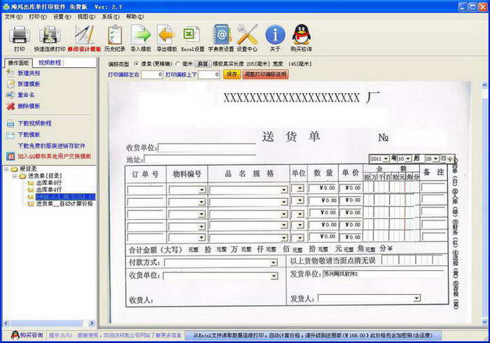Click the 打印 printer icon
This screenshot has width=490, height=343.
pyautogui.click(x=20, y=35)
